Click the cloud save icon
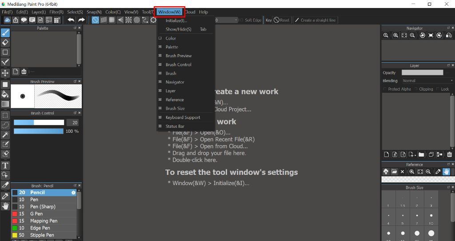This screenshot has height=241, width=455. point(7,20)
